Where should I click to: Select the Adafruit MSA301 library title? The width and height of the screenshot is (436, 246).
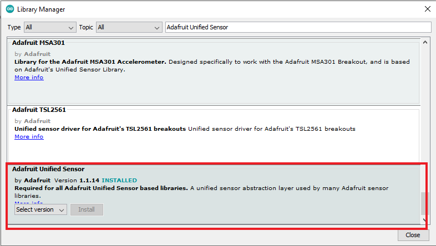(38, 43)
